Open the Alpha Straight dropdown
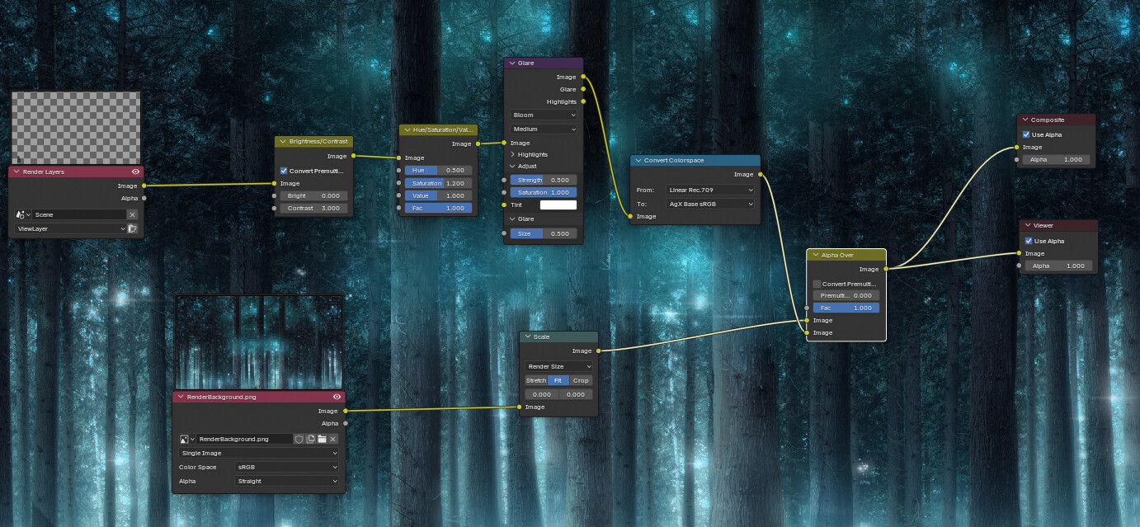Viewport: 1140px width, 527px height. [x=287, y=481]
